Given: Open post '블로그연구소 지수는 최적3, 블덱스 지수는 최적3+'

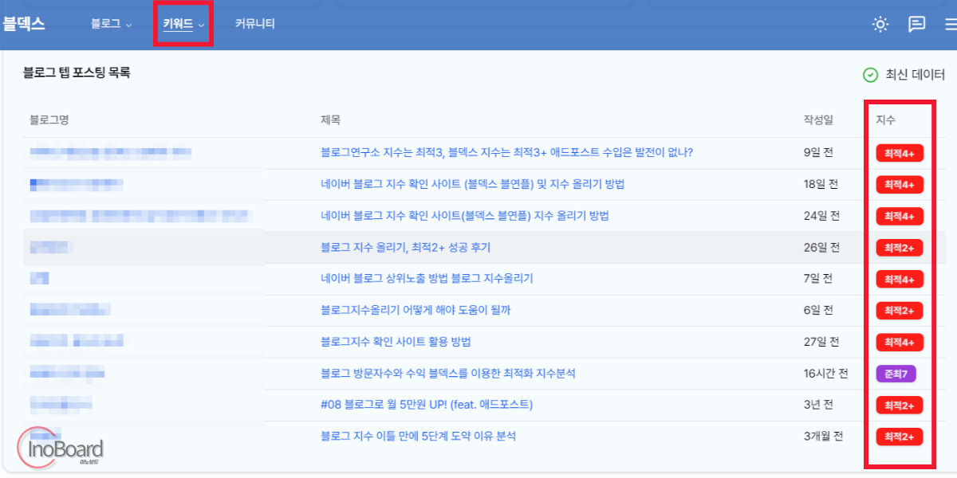Looking at the screenshot, I should [x=506, y=152].
